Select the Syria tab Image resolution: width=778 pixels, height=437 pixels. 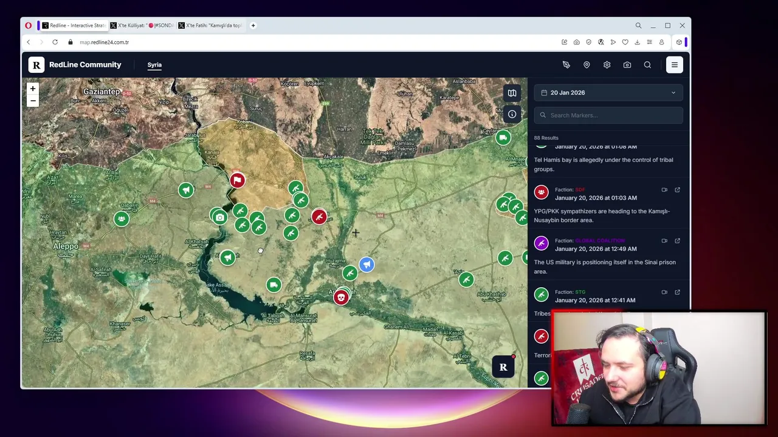[154, 64]
